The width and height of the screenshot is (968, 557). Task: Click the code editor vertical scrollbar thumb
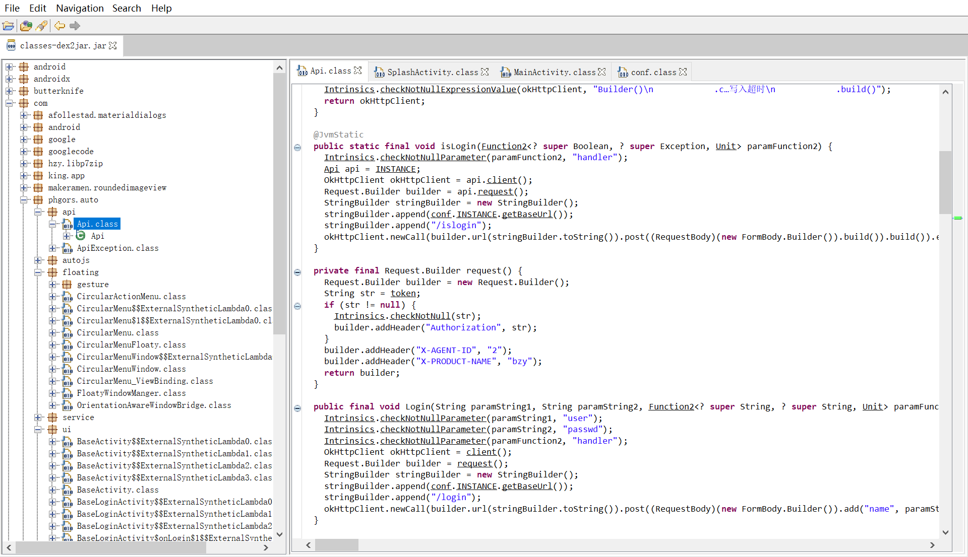point(945,182)
